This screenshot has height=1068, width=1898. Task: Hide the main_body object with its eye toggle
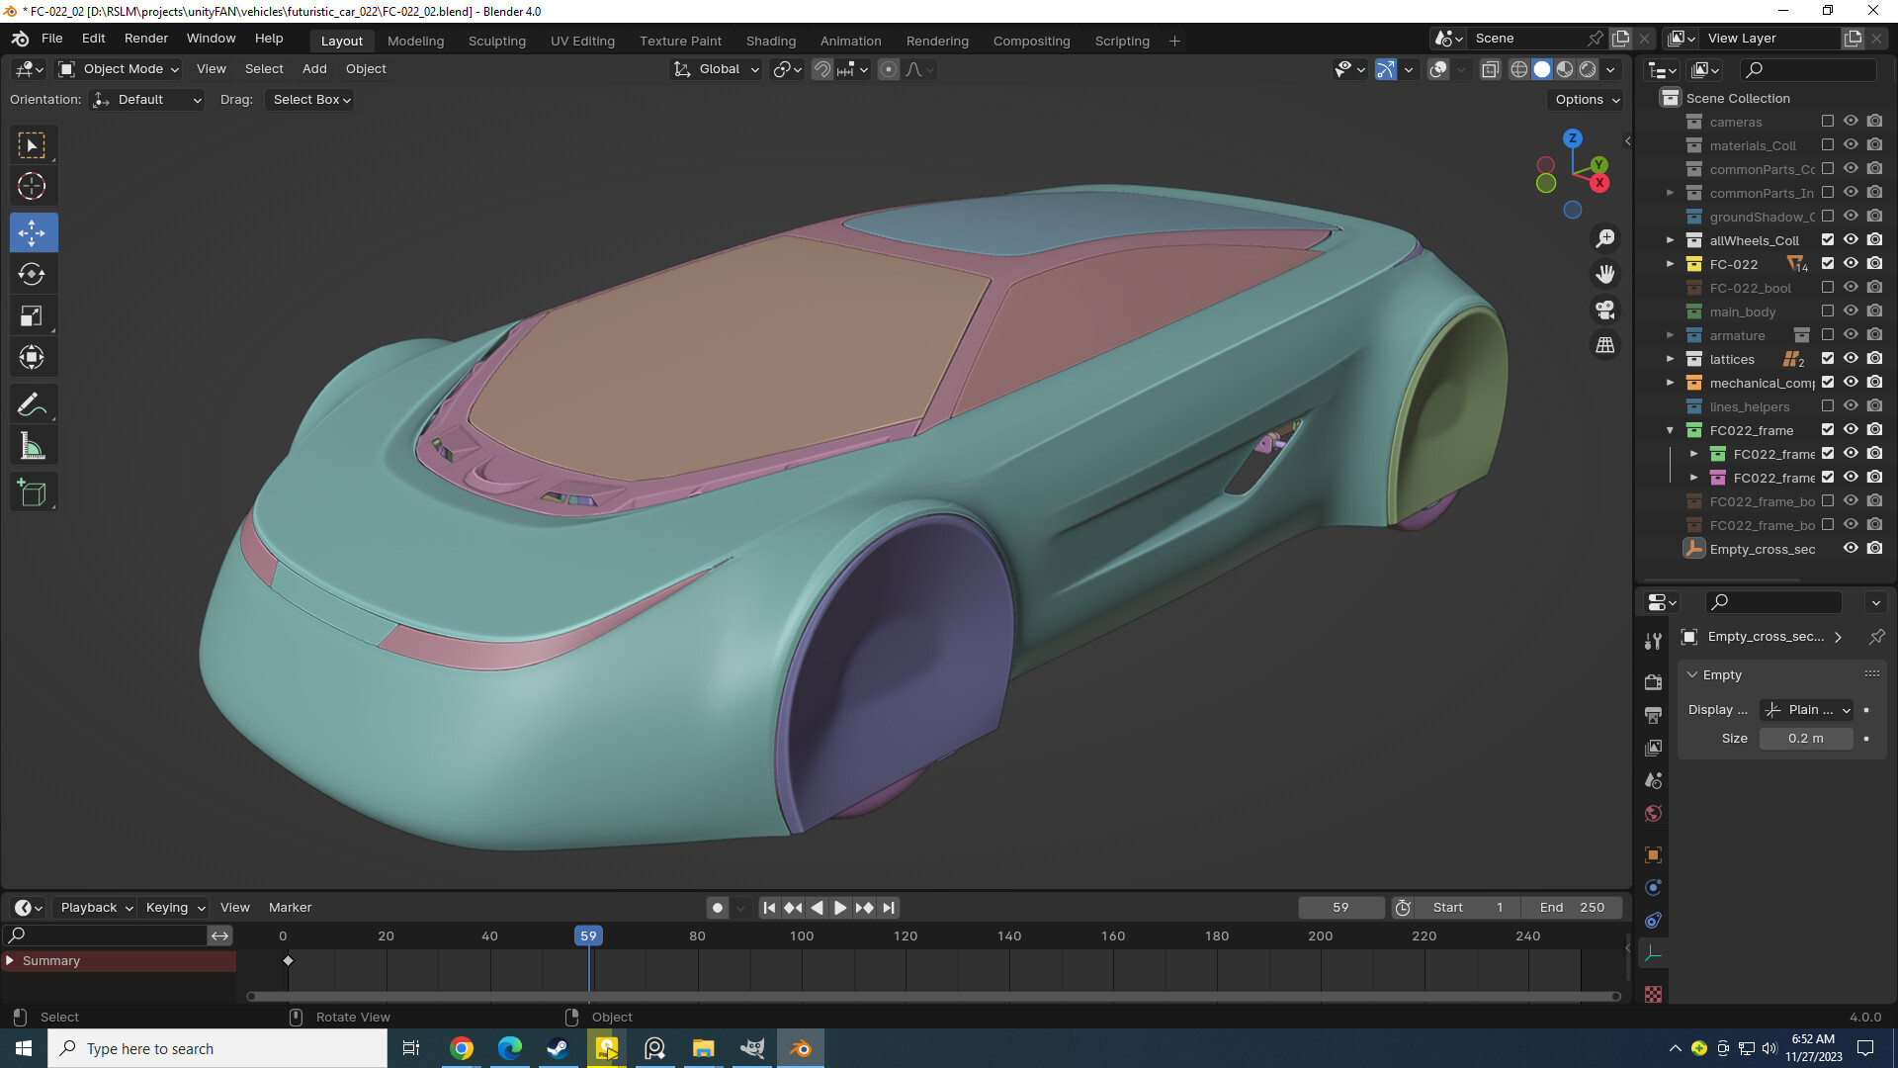[x=1851, y=311]
